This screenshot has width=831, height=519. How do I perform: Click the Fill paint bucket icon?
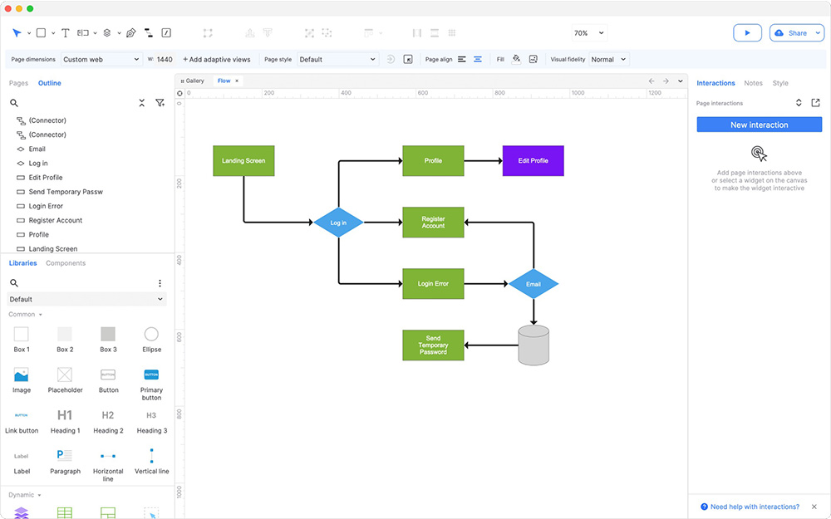point(516,59)
